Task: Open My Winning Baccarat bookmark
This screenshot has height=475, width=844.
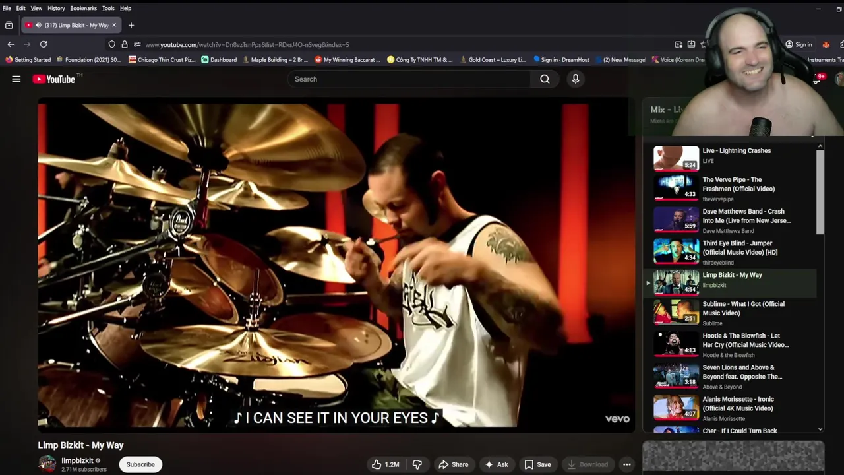Action: (x=347, y=59)
